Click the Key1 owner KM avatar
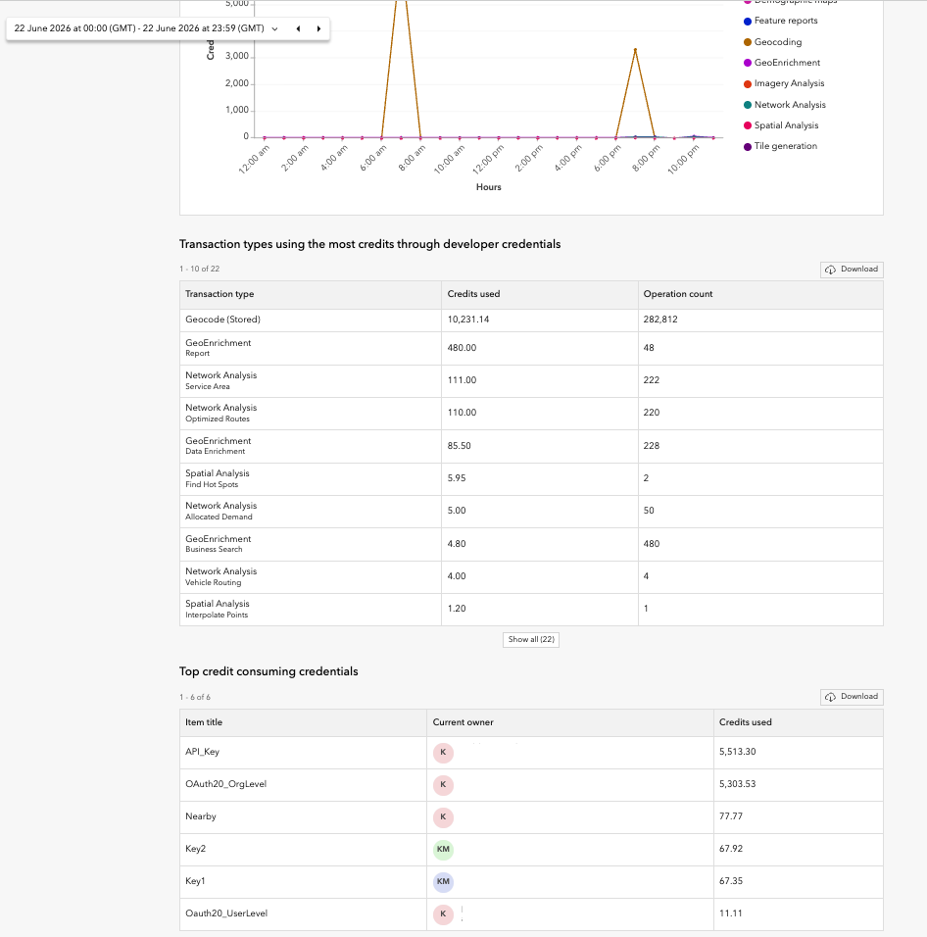This screenshot has width=927, height=937. pyautogui.click(x=443, y=881)
